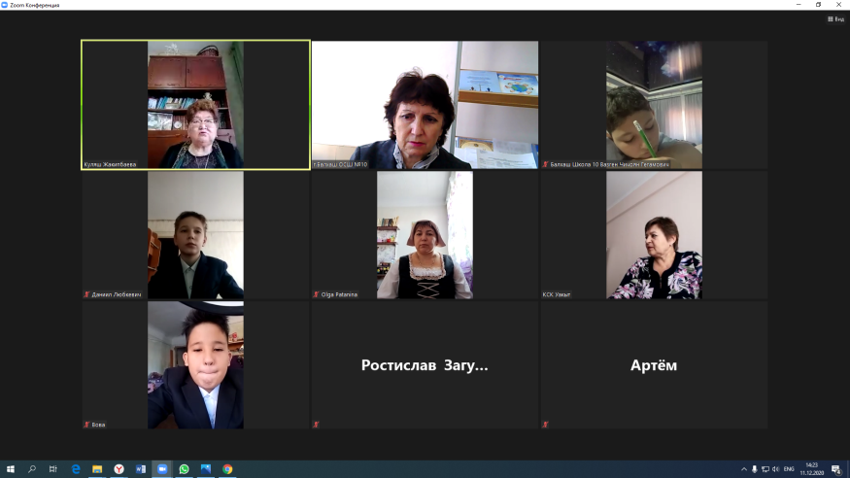Open Windows Start menu
Image resolution: width=850 pixels, height=478 pixels.
tap(10, 469)
